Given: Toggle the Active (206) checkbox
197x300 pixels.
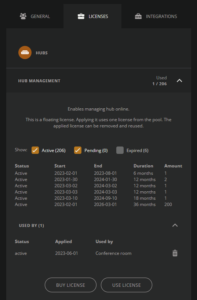Looking at the screenshot, I should click(35, 150).
